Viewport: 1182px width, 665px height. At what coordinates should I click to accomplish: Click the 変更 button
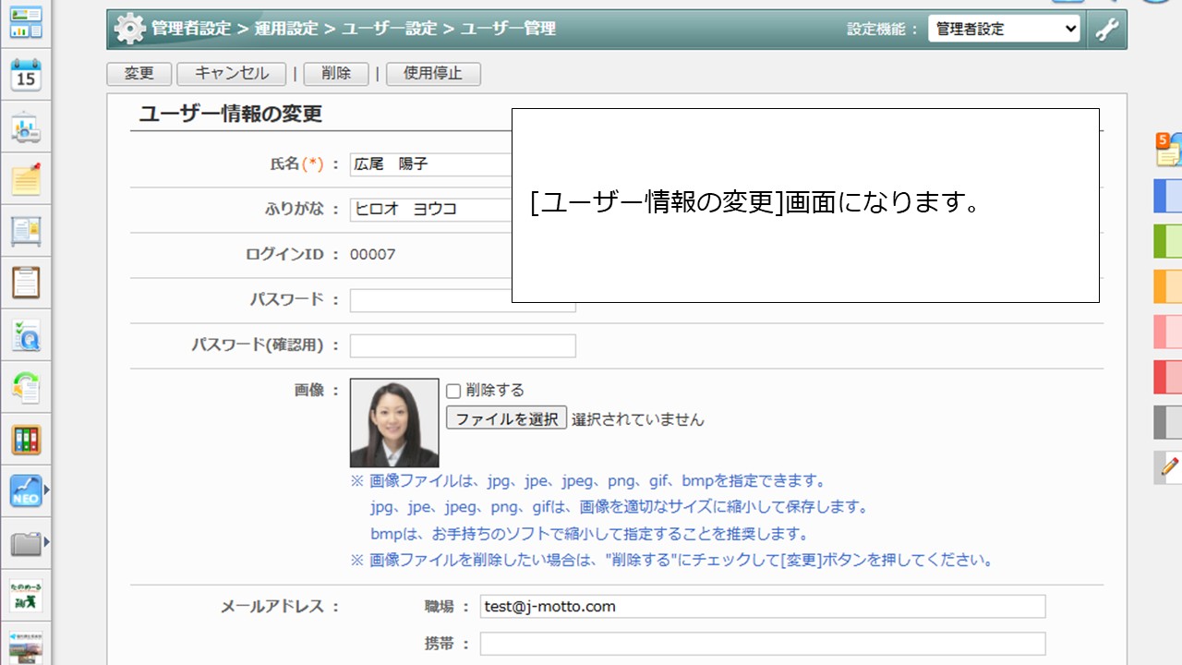click(139, 74)
